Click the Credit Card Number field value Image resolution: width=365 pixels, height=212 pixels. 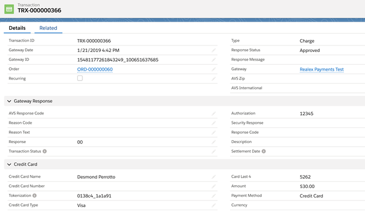click(143, 186)
